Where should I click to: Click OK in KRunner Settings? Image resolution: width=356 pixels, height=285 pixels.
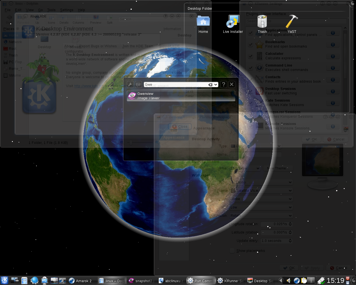[x=311, y=139]
